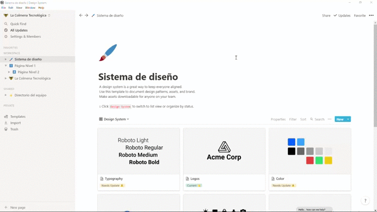The image size is (377, 212).
Task: Click Directorio del equipo page icon
Action: point(11,95)
